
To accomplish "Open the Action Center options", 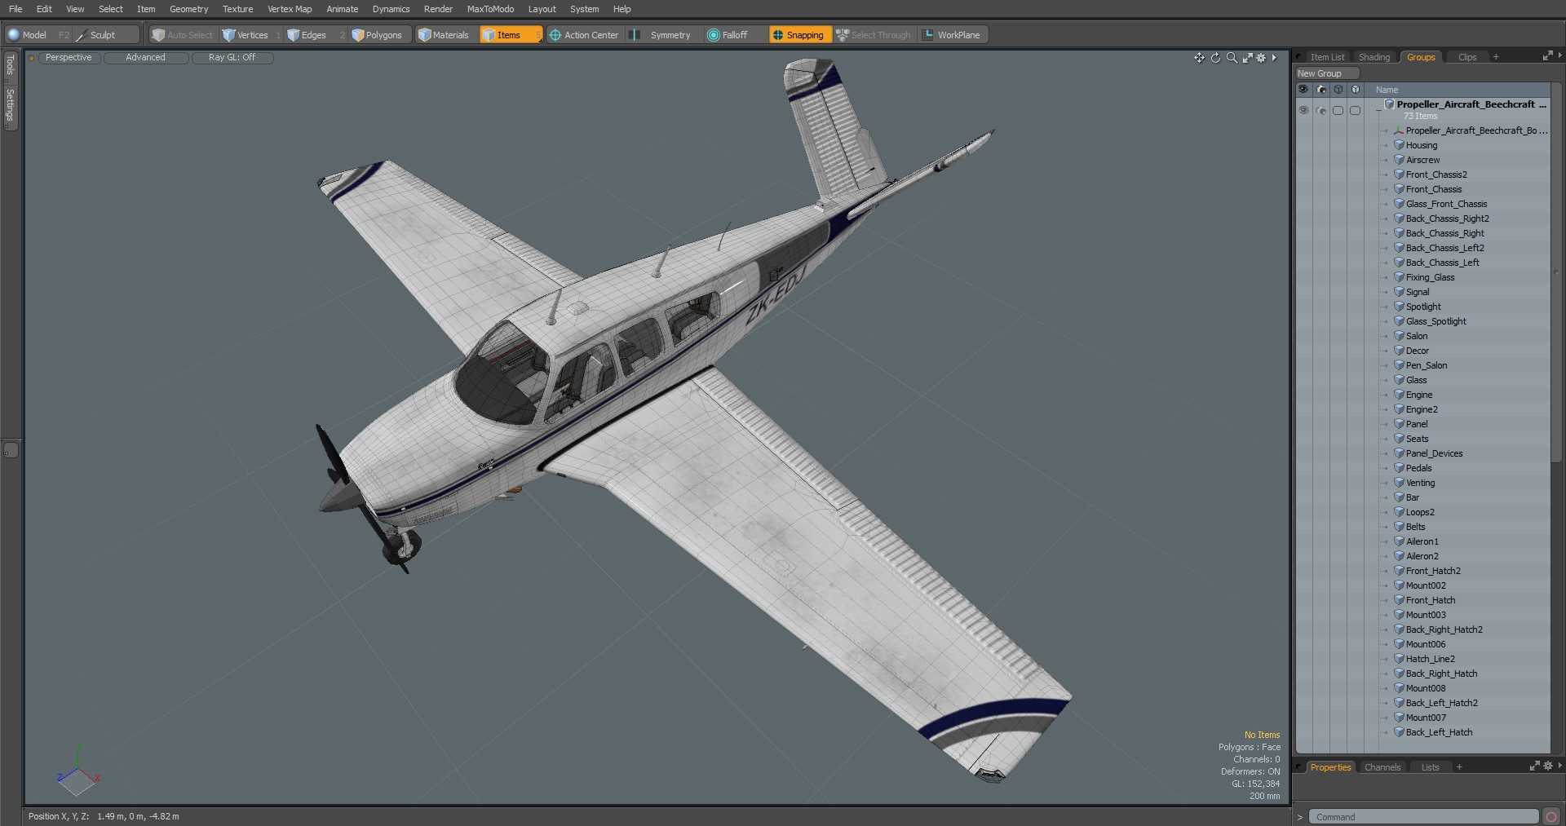I will 584,35.
